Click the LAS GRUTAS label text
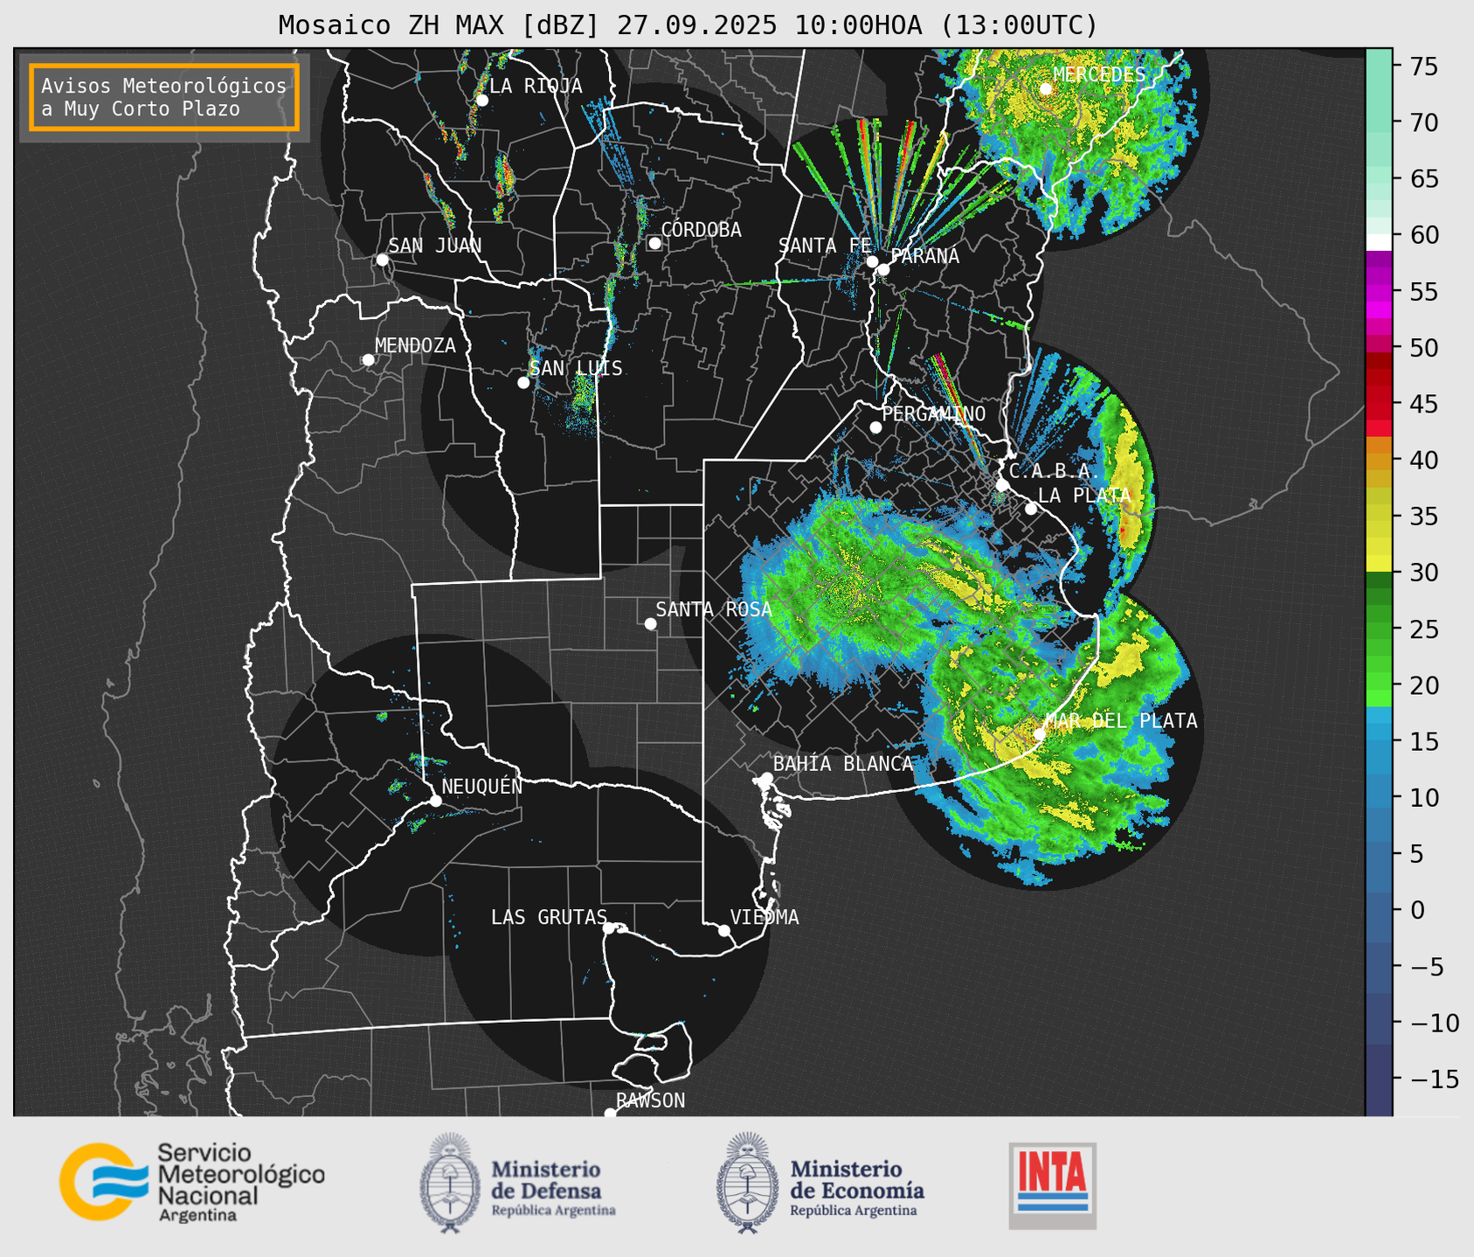This screenshot has width=1474, height=1257. coord(549,917)
